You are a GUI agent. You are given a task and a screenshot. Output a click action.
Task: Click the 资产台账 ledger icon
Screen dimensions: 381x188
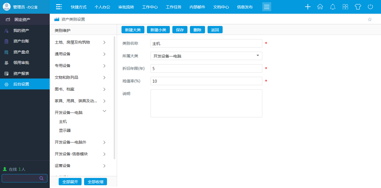point(6,41)
